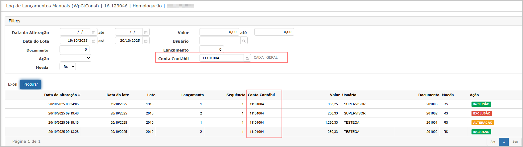Click the Documento input field
Viewport: 523px width, 147px height.
click(x=74, y=49)
